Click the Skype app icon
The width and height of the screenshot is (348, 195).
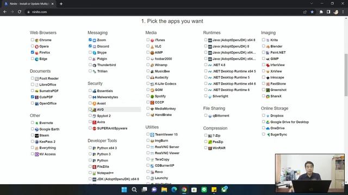(94, 53)
